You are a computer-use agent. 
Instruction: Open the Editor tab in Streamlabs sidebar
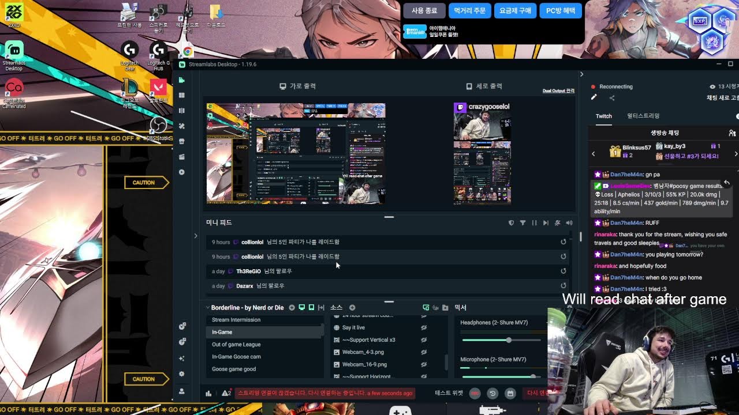182,80
